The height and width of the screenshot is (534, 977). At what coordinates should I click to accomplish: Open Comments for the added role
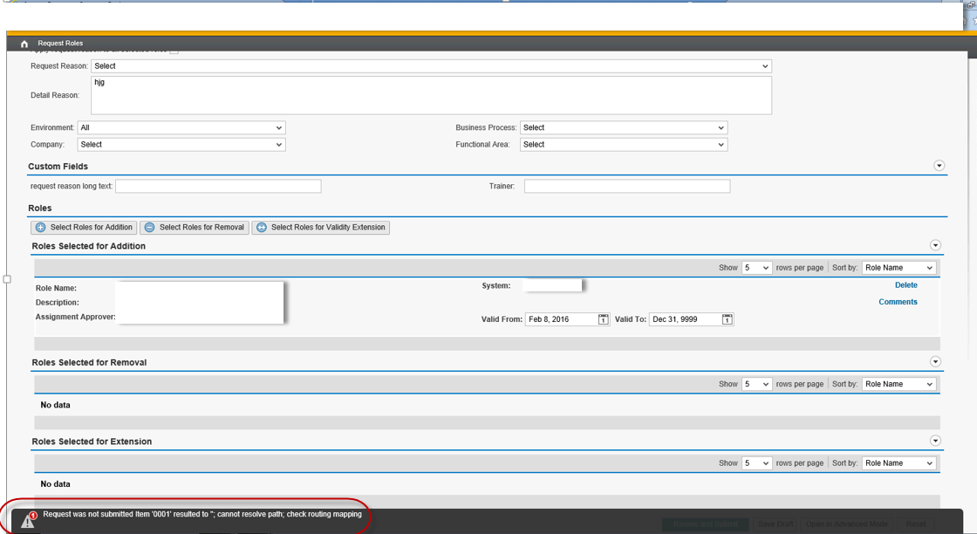[x=898, y=302]
